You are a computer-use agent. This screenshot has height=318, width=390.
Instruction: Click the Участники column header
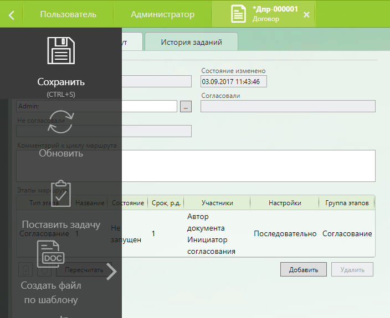[217, 203]
